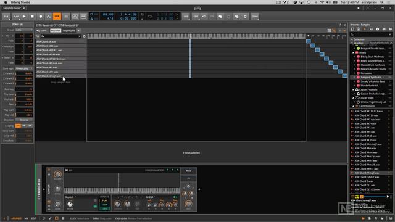The image size is (395, 222).
Task: Adjust the Fine tune value slider
Action: [x=24, y=94]
